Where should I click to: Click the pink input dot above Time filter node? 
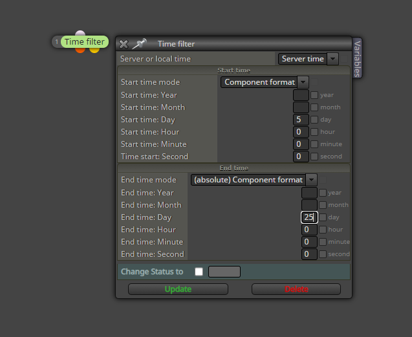pos(80,34)
